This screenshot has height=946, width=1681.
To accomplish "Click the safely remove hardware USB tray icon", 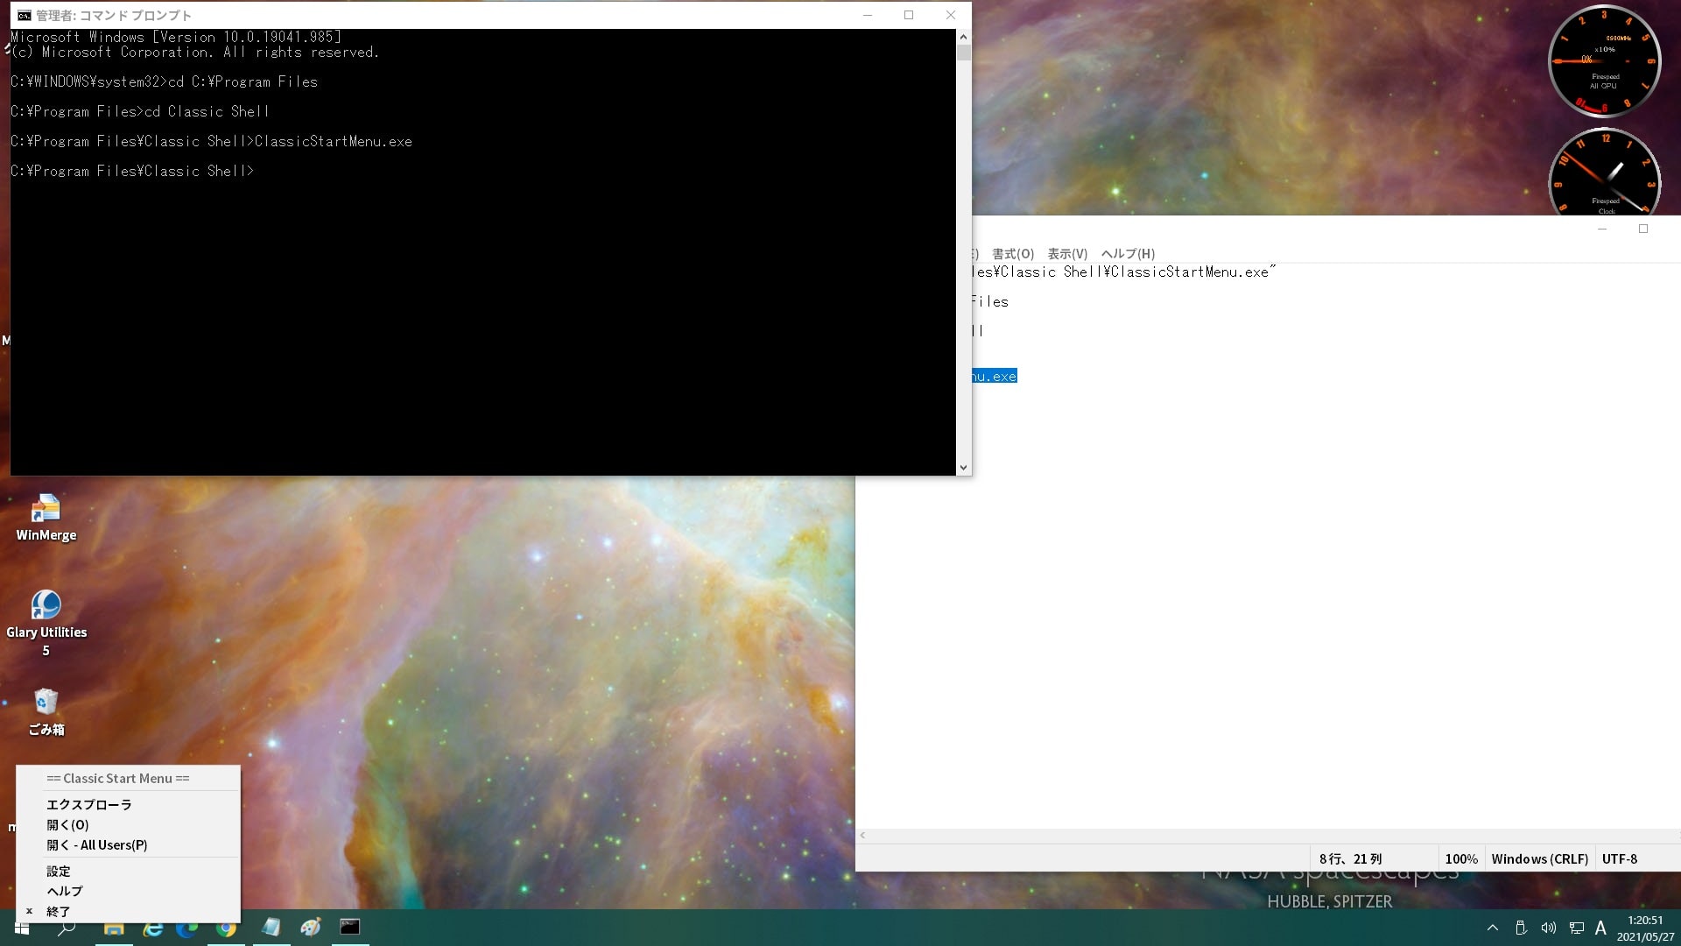I will click(x=1521, y=928).
